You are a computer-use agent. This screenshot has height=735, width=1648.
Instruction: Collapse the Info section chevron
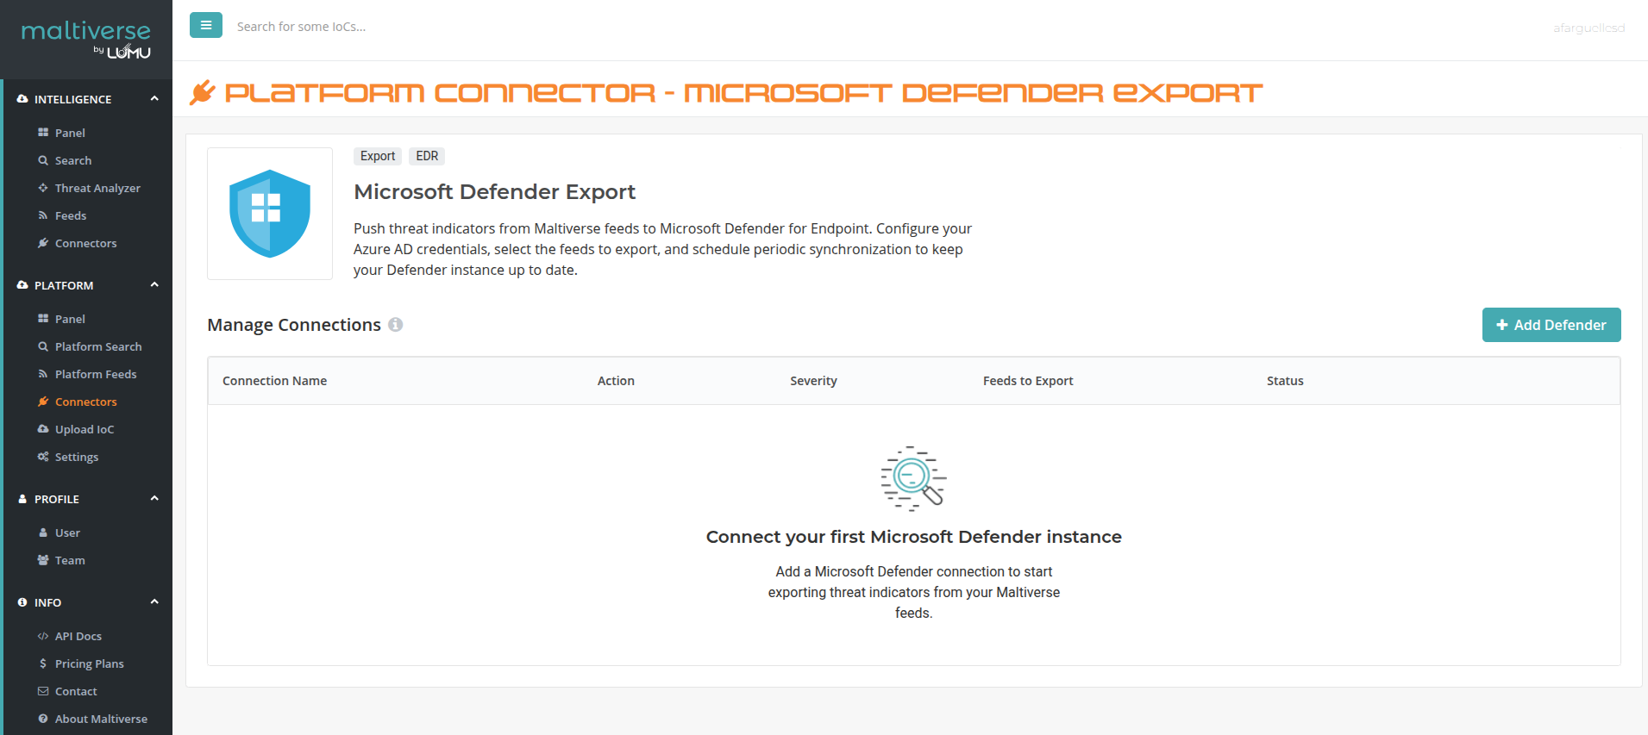tap(154, 602)
